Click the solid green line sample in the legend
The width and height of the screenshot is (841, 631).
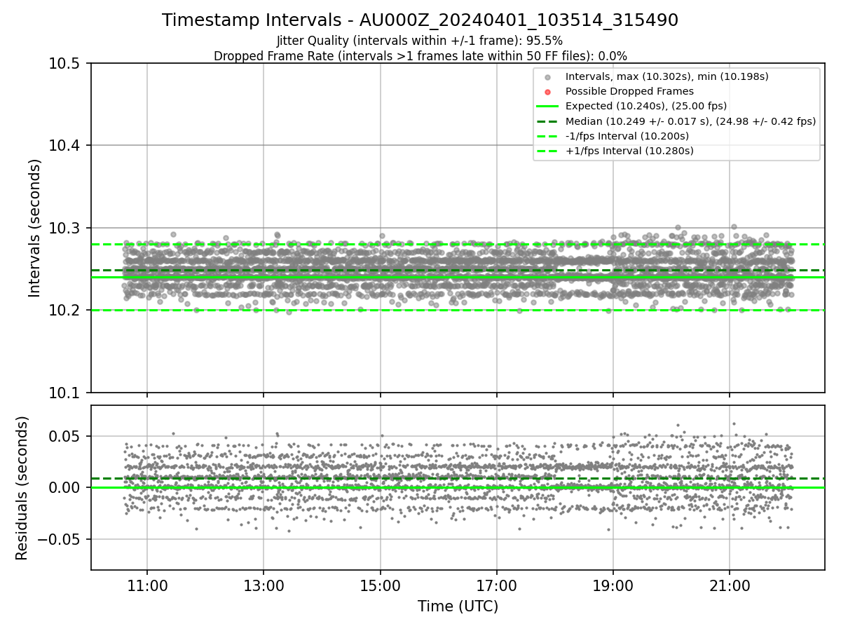click(x=548, y=106)
